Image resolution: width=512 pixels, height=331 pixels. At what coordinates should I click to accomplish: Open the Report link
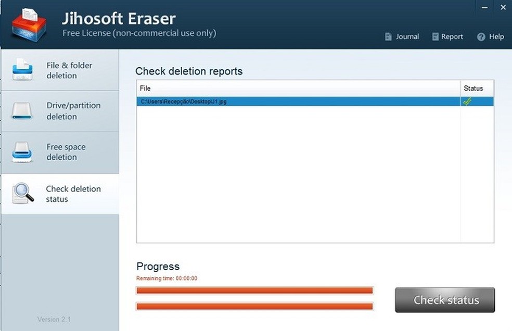[452, 37]
